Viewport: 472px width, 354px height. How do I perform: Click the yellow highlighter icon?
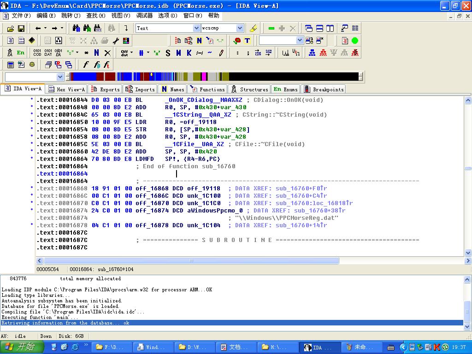click(253, 28)
